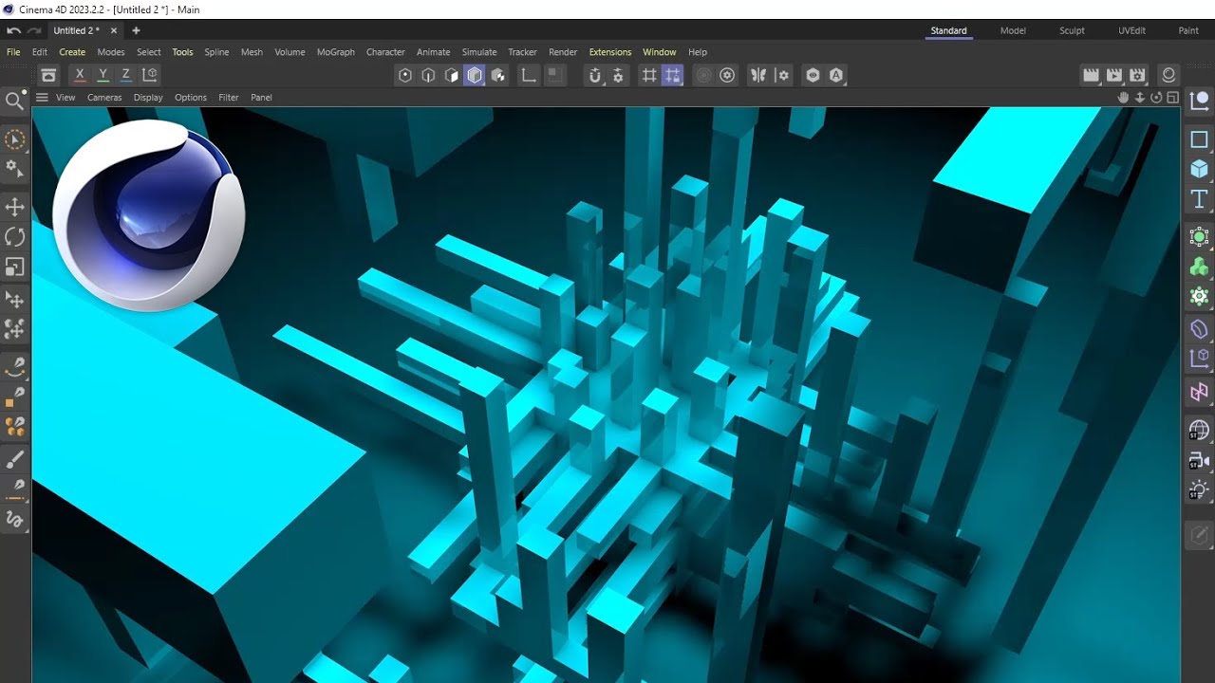Open Edit Render Settings clapperboard gear
The image size is (1215, 683).
point(1137,75)
